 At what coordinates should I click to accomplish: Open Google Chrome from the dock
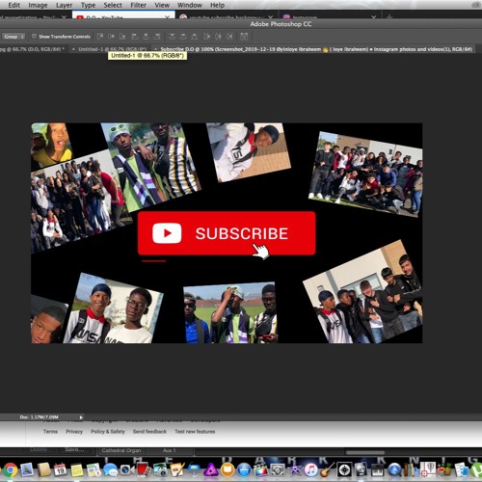pos(10,470)
